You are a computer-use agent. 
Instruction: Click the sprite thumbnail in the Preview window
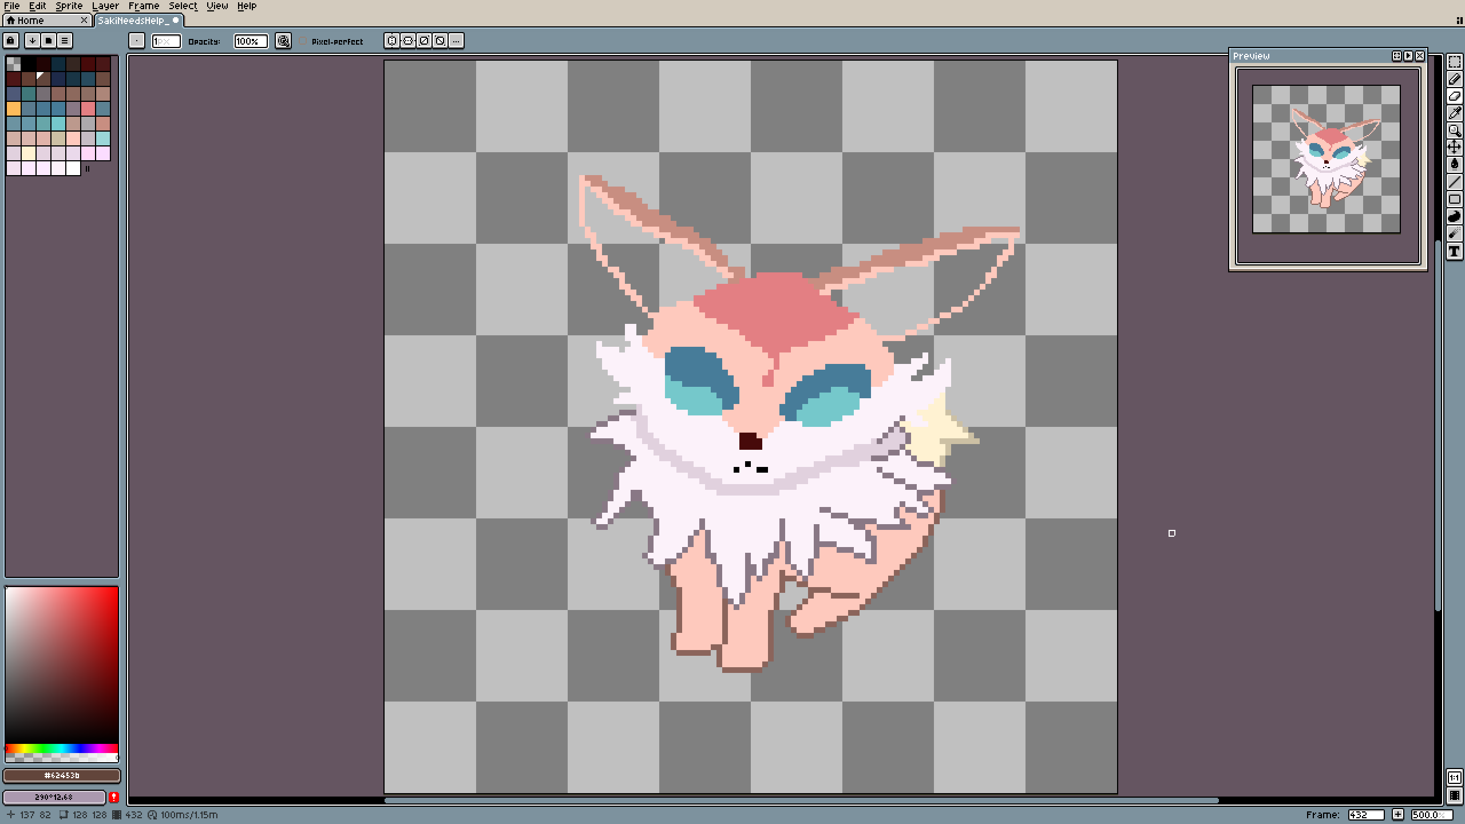click(1327, 159)
